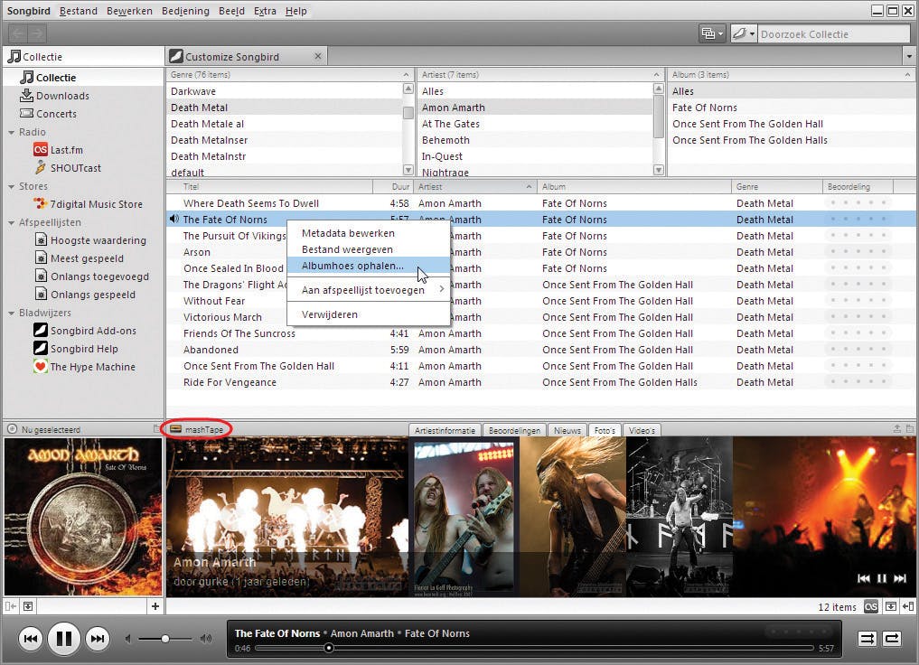The image size is (919, 665).
Task: Pause the playing track
Action: (64, 639)
